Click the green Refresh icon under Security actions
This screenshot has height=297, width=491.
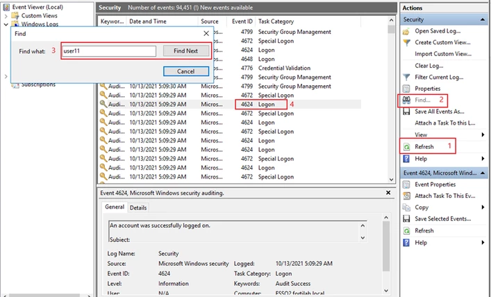(x=406, y=147)
